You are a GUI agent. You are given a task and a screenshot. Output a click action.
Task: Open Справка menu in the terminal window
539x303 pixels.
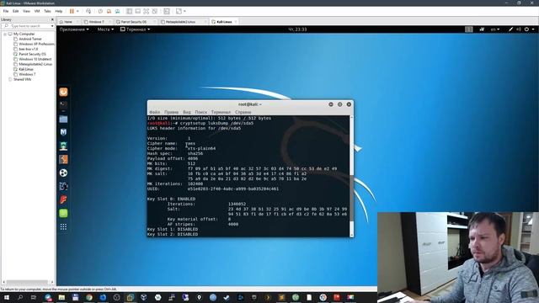coord(243,112)
